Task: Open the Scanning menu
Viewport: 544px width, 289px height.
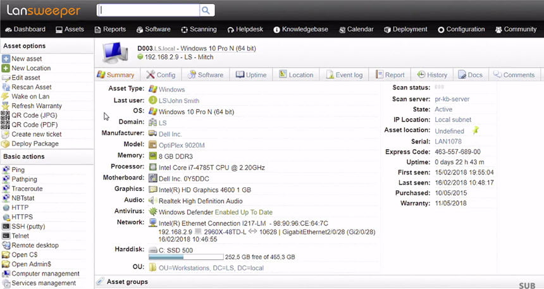Action: tap(199, 30)
